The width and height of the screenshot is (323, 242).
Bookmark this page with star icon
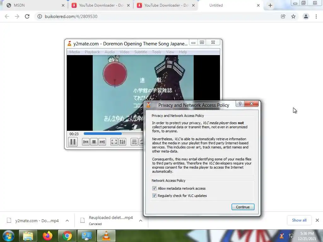293,16
